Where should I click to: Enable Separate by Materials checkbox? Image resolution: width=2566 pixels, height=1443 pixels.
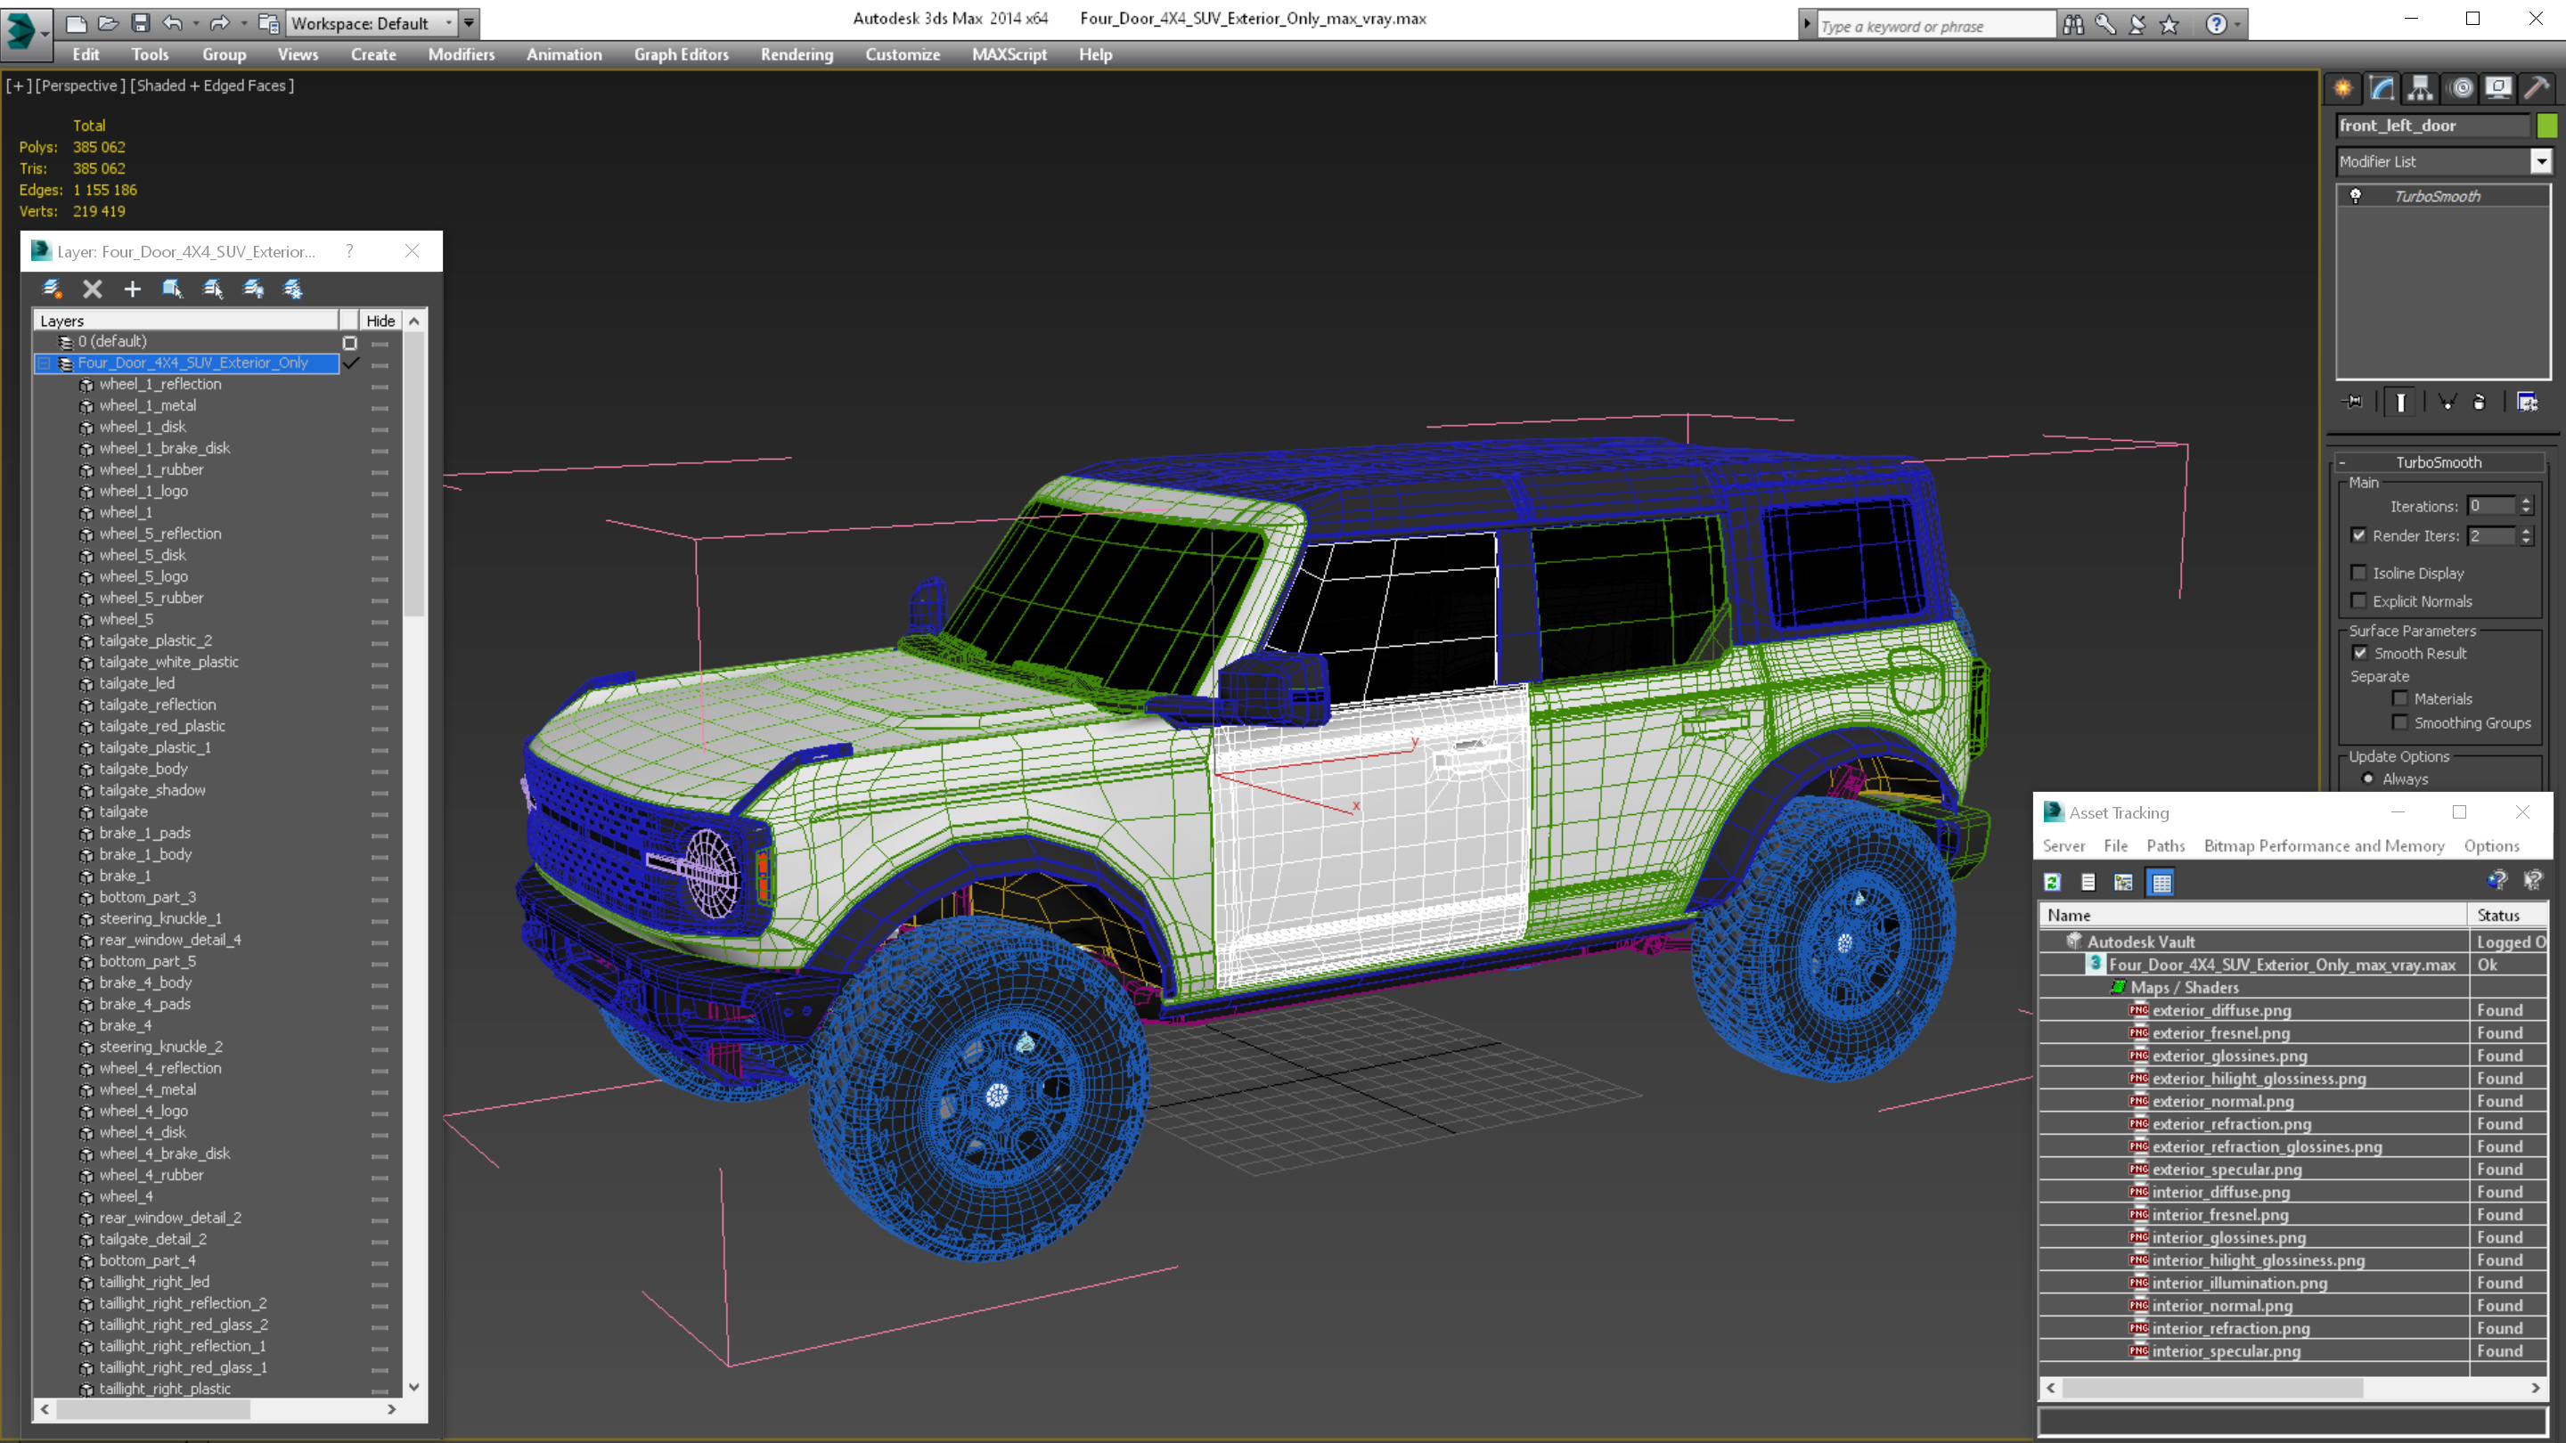click(x=2400, y=699)
